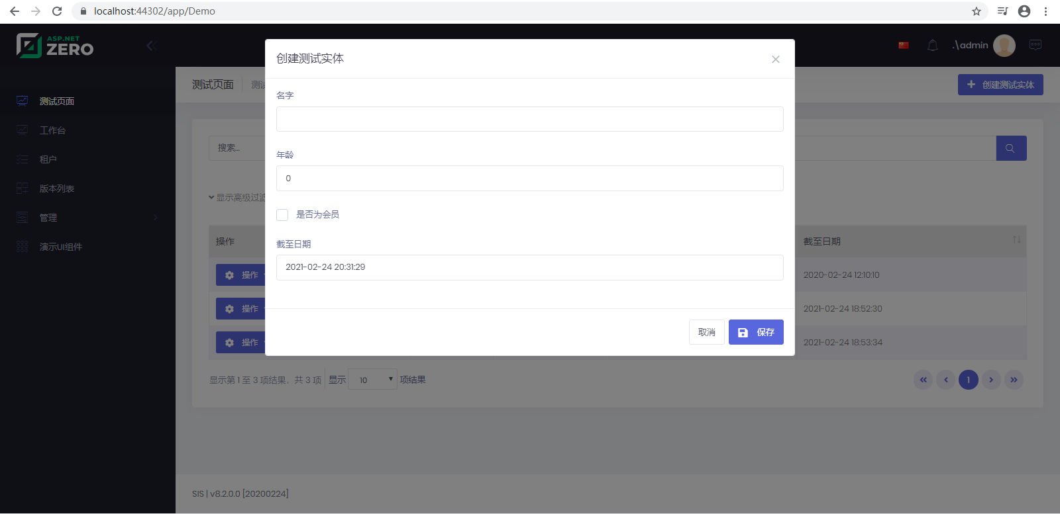
Task: Click the site lock icon in address bar
Action: point(83,11)
